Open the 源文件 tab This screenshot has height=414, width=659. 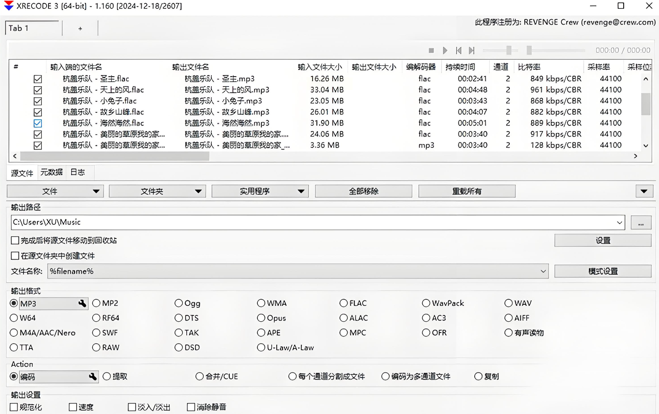point(22,173)
